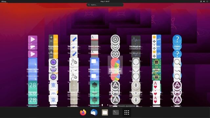
Task: Open the clock showing May 3 06:07
Action: [105, 1]
